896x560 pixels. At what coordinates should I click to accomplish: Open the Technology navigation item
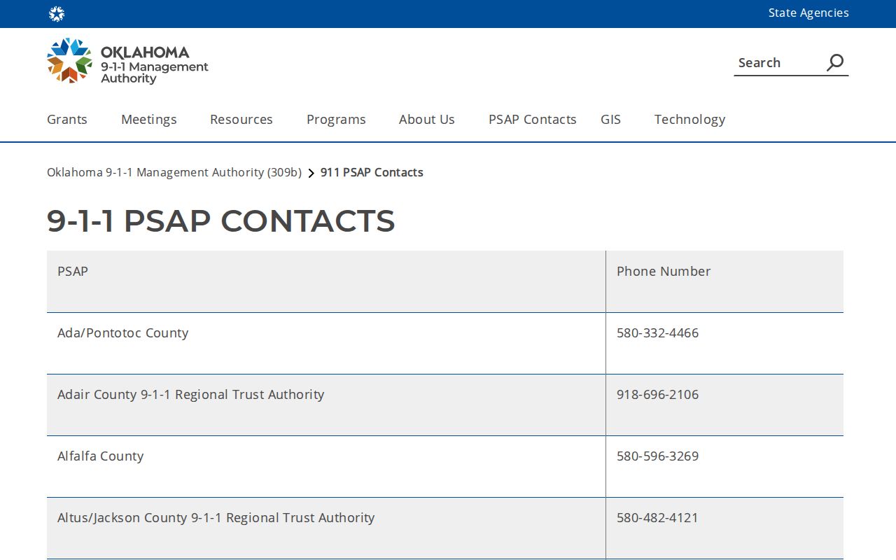tap(689, 119)
